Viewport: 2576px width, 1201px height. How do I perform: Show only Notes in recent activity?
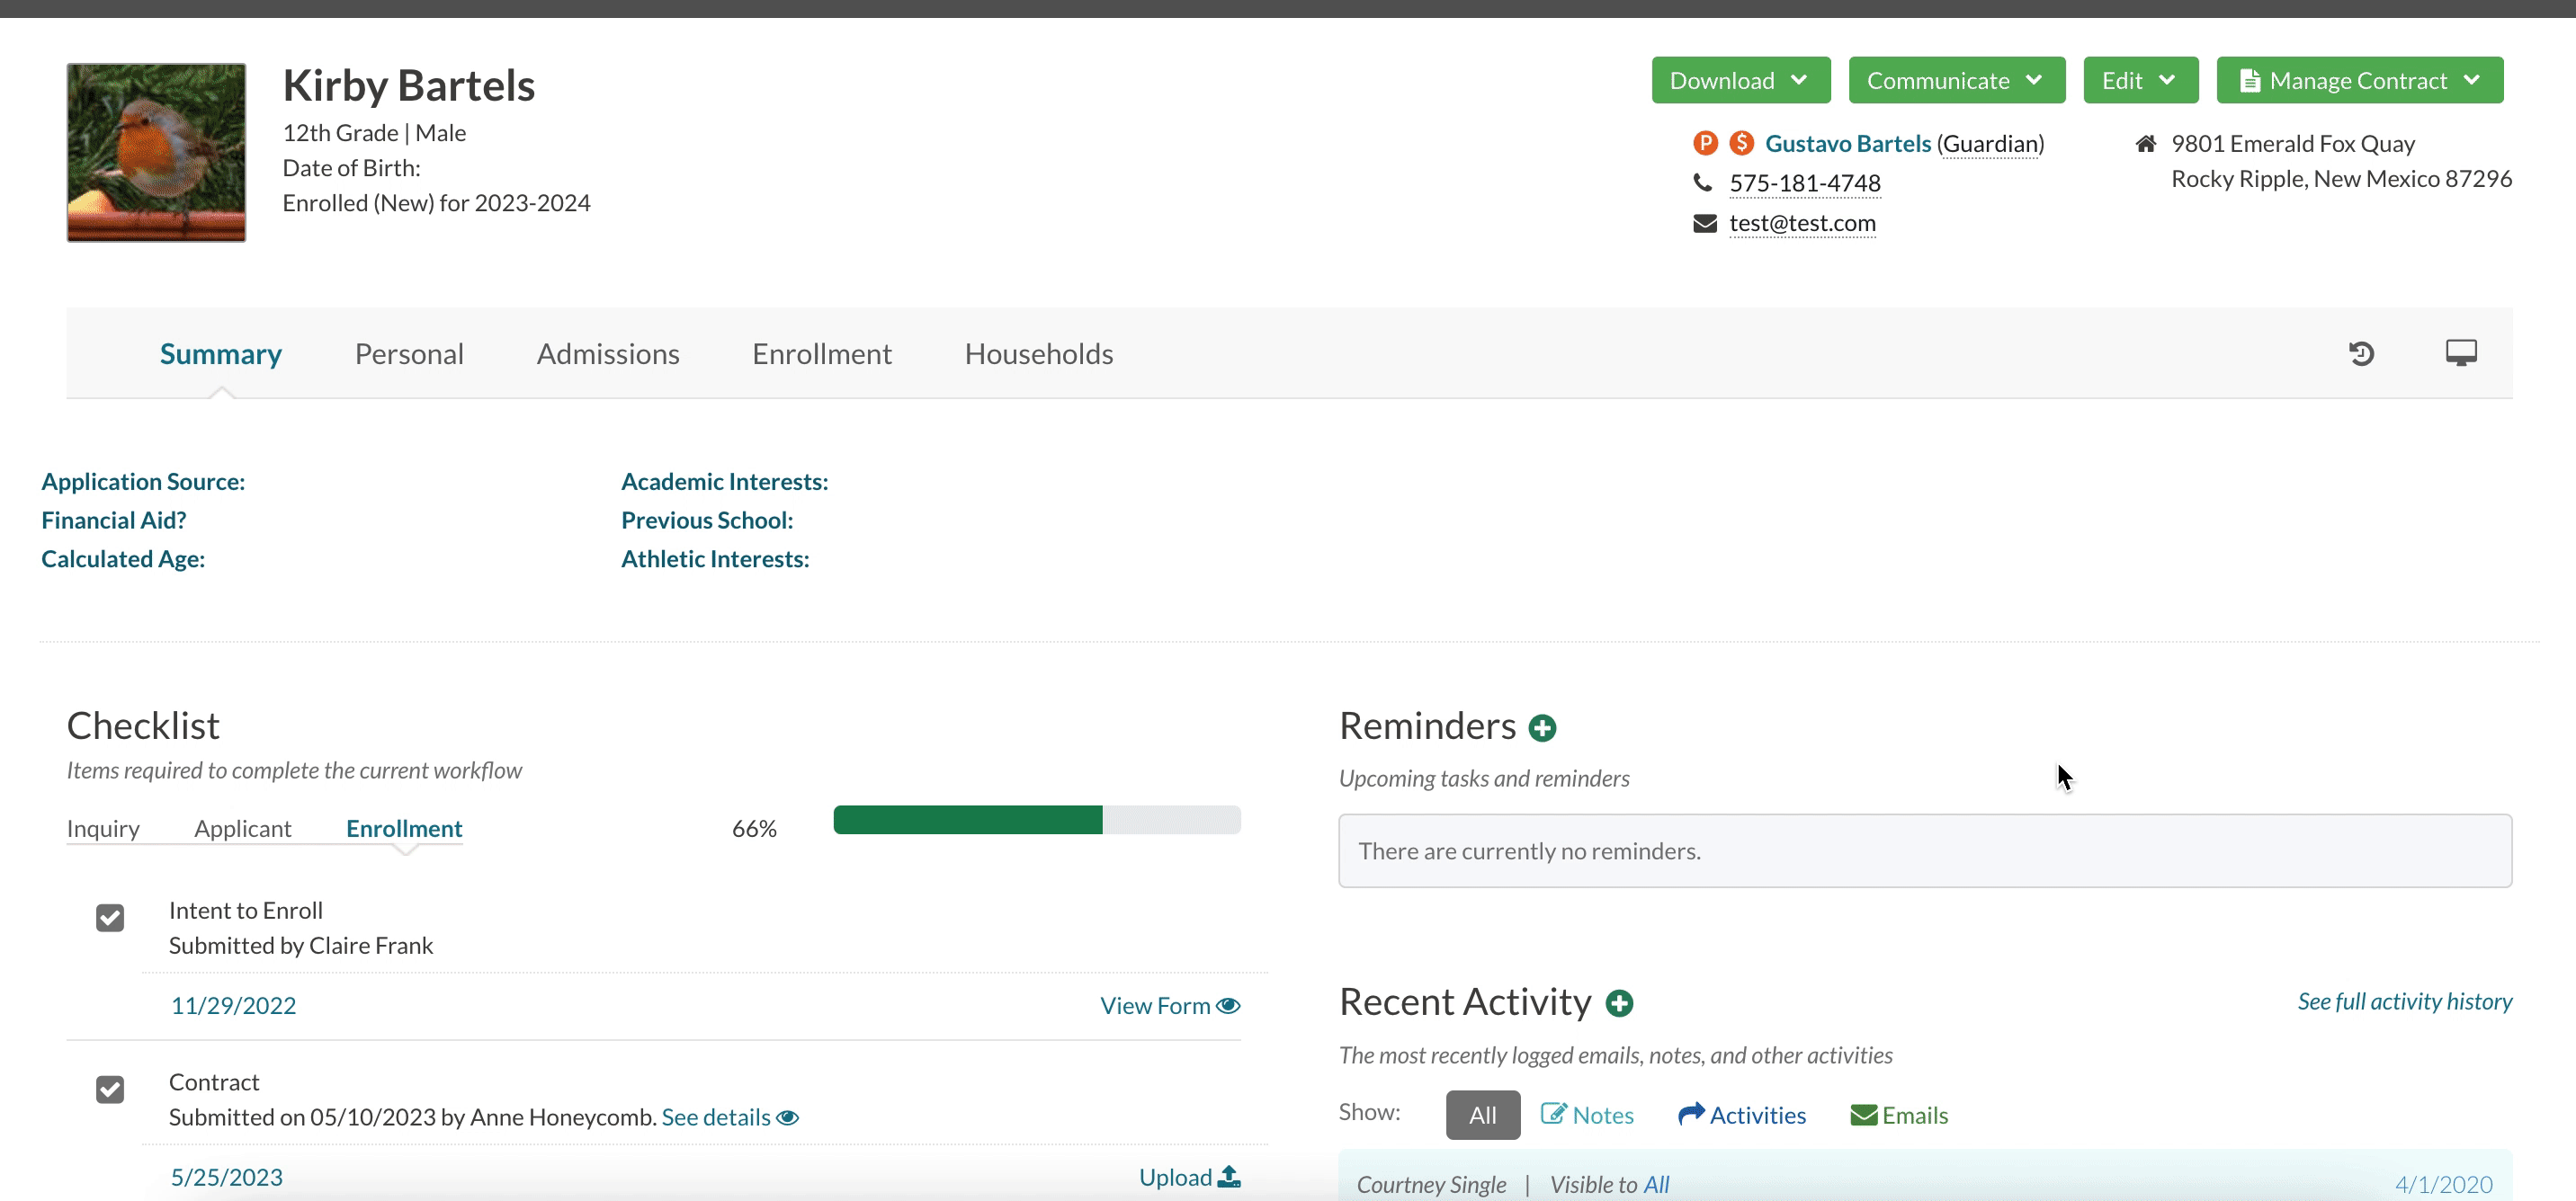coord(1587,1115)
